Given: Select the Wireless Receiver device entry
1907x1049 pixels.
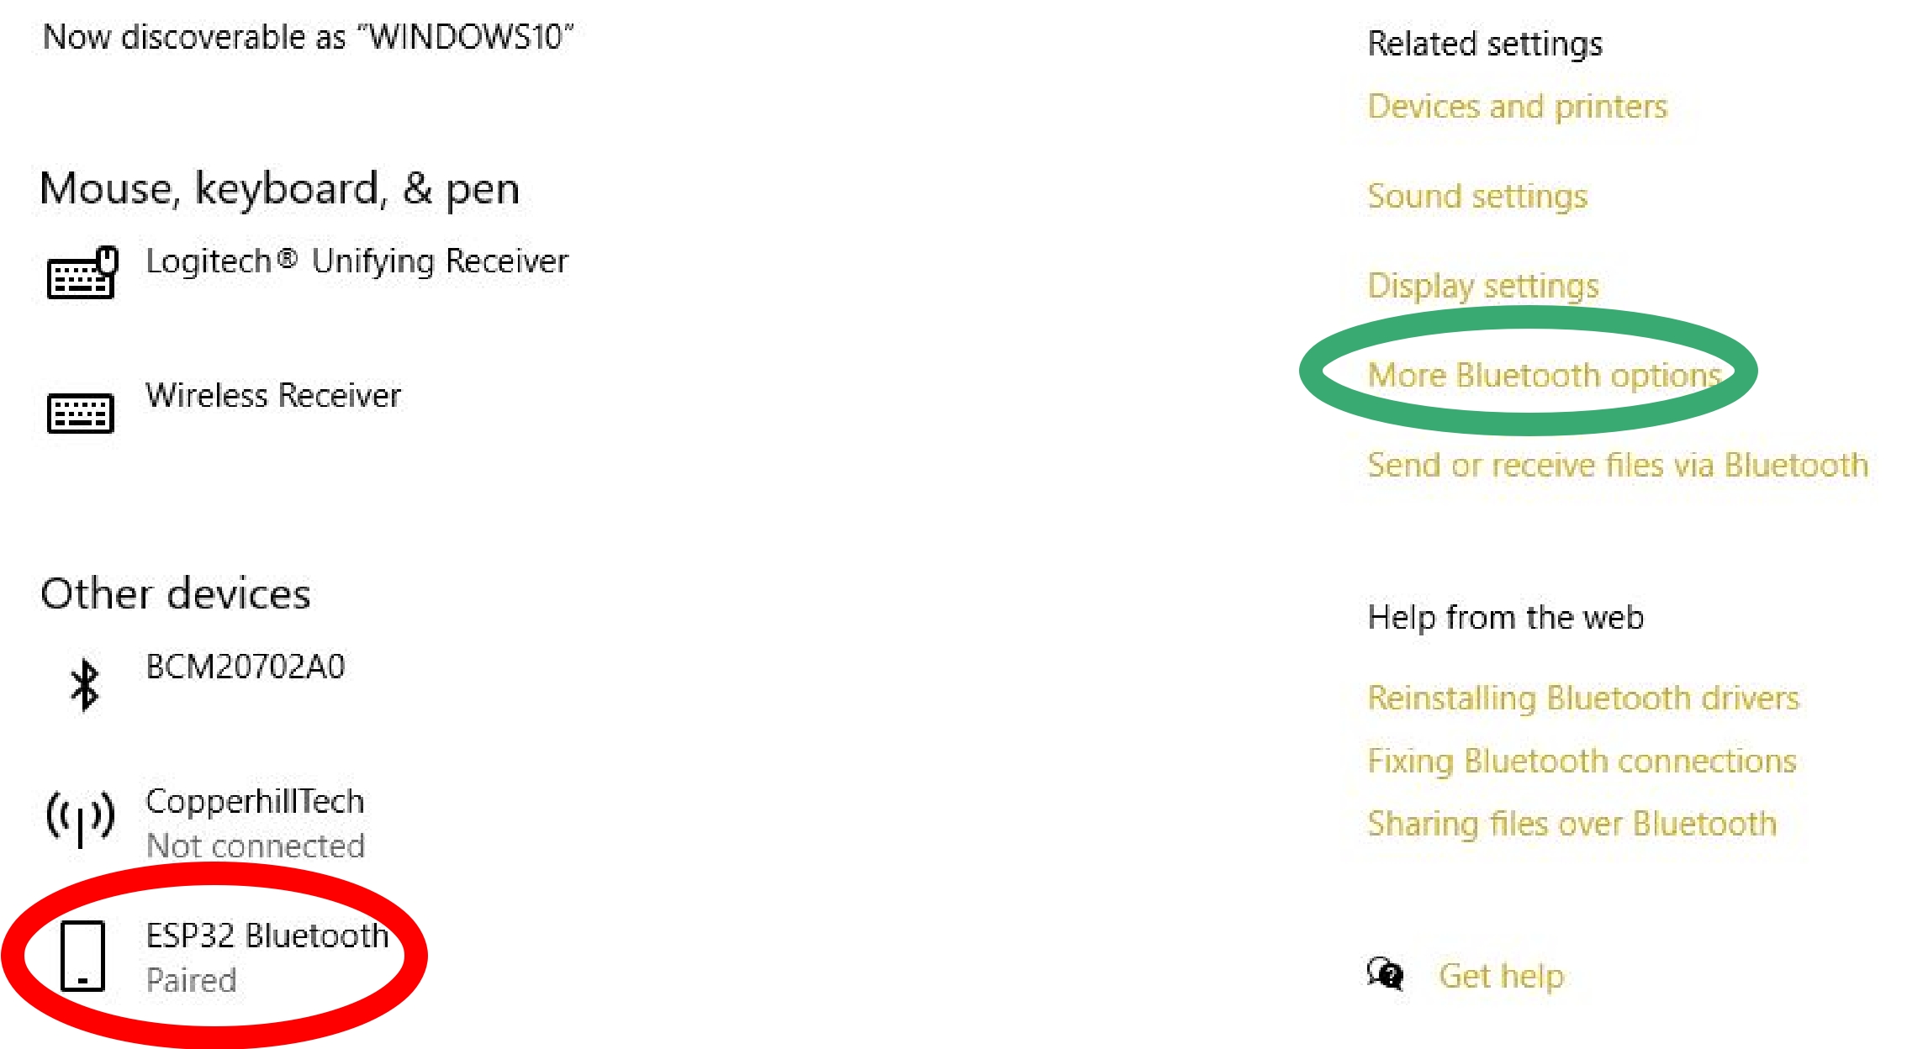Looking at the screenshot, I should click(273, 395).
